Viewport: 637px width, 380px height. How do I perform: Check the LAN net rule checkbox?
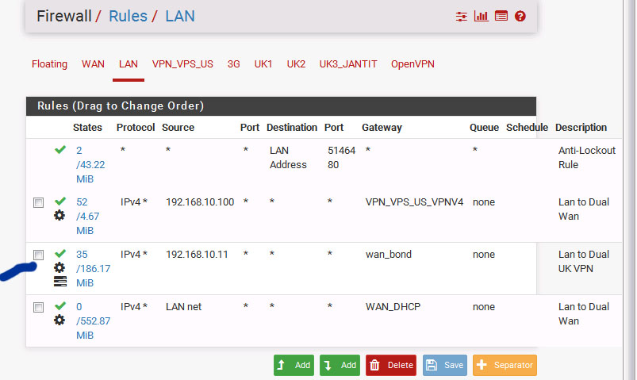tap(38, 307)
